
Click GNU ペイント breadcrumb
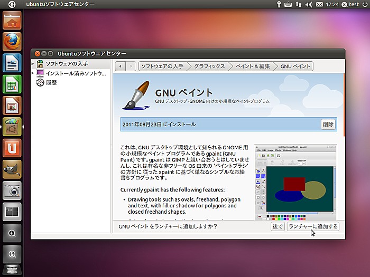295,66
